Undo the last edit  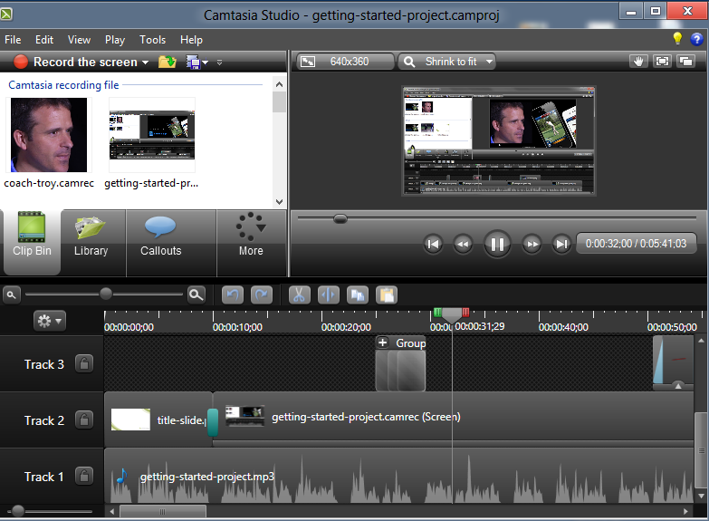233,295
